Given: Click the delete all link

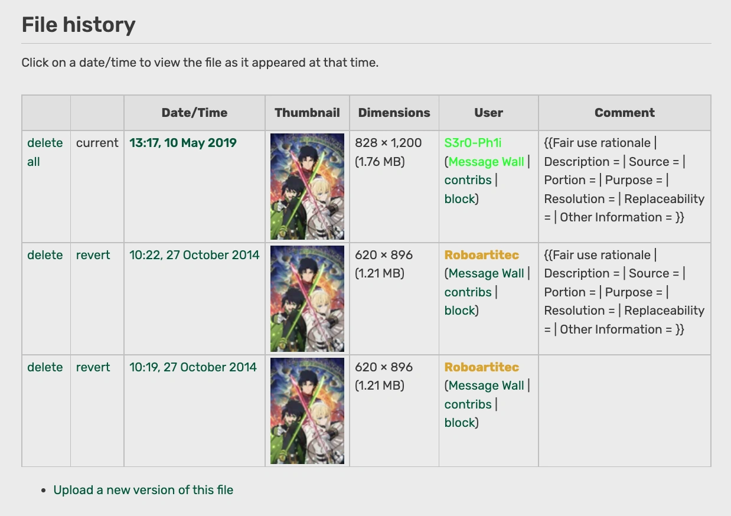Looking at the screenshot, I should pyautogui.click(x=44, y=152).
